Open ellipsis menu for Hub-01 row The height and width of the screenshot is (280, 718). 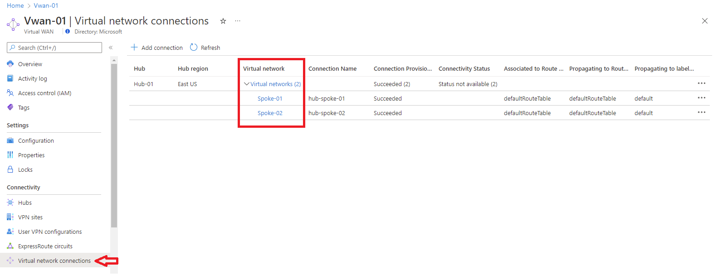point(702,83)
